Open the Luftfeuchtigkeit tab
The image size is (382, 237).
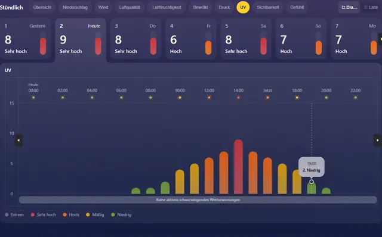(167, 7)
